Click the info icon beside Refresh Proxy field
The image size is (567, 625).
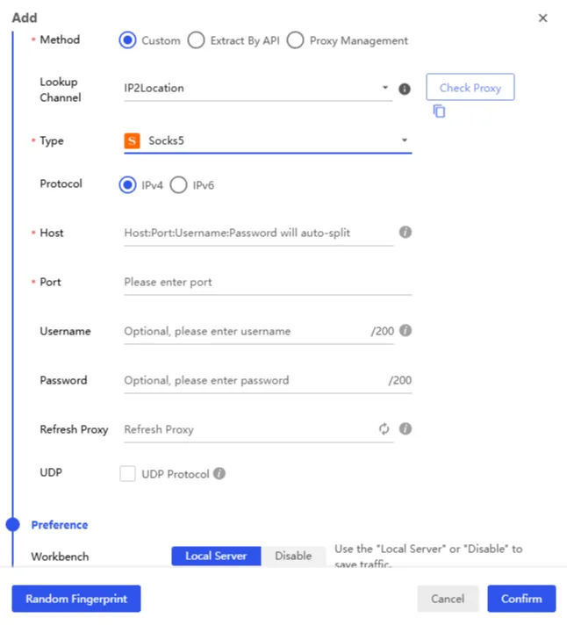point(406,429)
